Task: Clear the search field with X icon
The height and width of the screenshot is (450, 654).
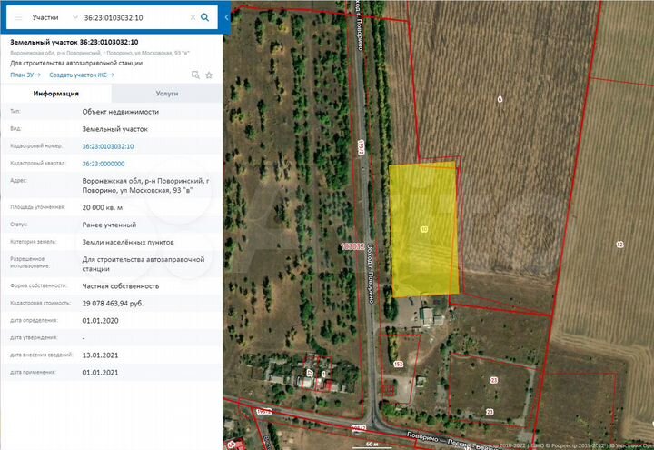Action: coord(193,17)
